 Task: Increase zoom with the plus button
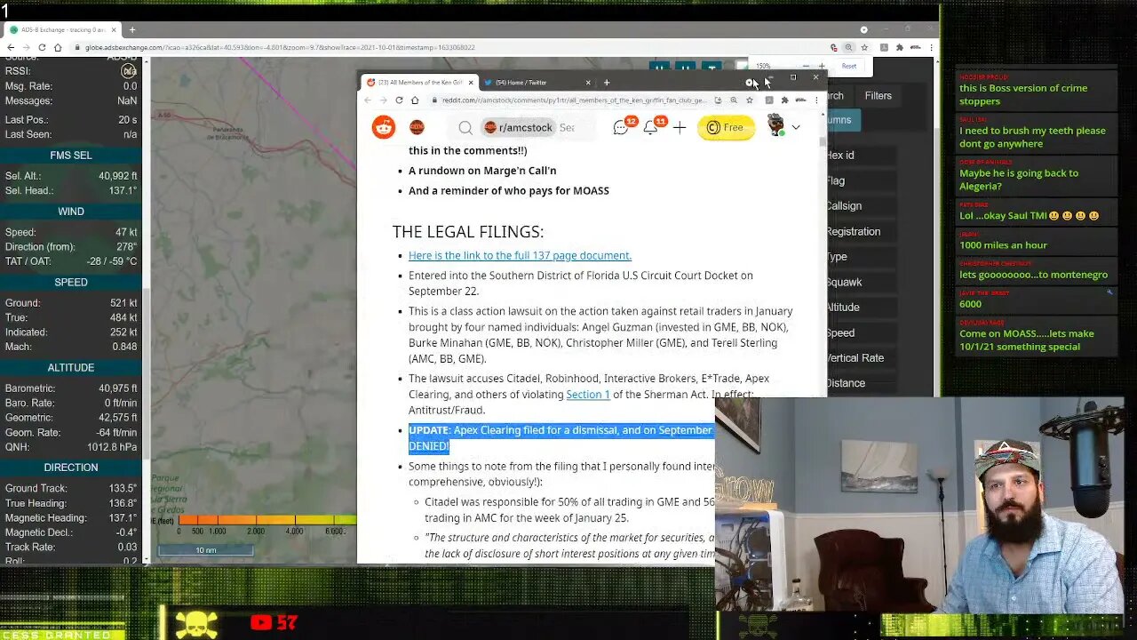[822, 66]
